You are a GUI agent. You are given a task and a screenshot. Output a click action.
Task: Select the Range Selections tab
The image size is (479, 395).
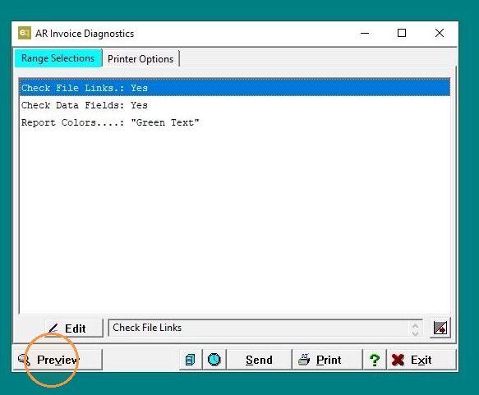pos(58,58)
